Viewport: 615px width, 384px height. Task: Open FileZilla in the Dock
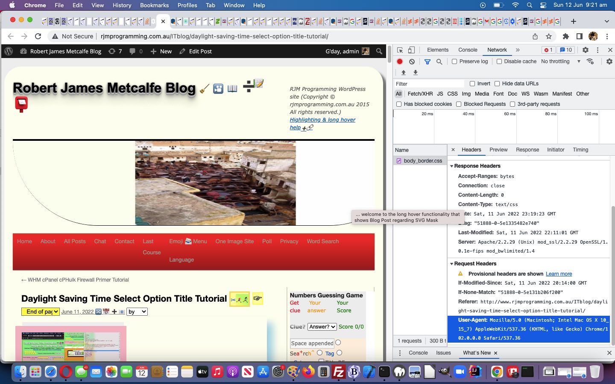pyautogui.click(x=338, y=372)
